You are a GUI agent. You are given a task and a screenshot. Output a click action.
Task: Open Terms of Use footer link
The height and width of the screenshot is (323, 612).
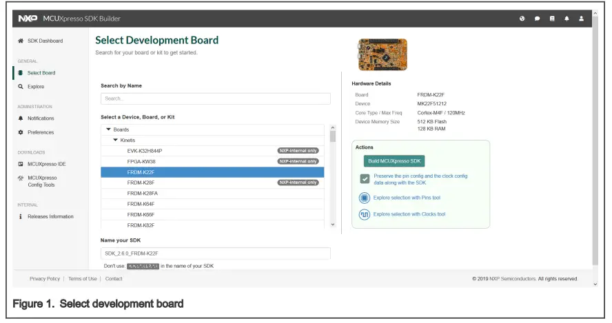pyautogui.click(x=82, y=279)
